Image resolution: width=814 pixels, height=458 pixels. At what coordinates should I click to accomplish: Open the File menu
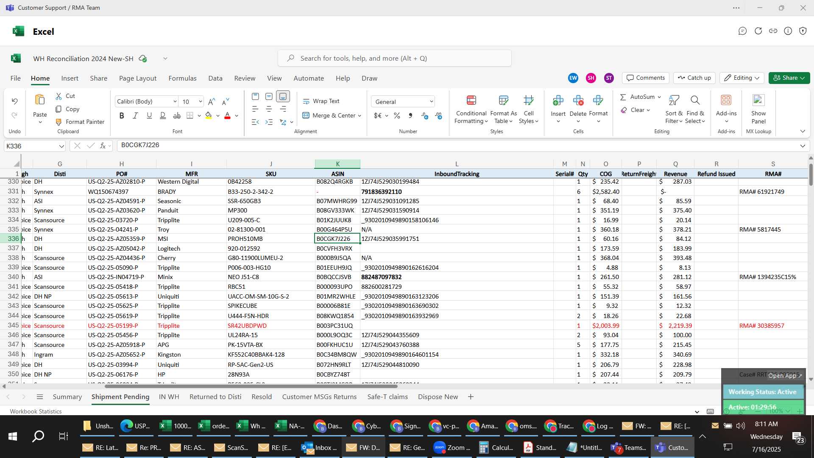pyautogui.click(x=16, y=78)
